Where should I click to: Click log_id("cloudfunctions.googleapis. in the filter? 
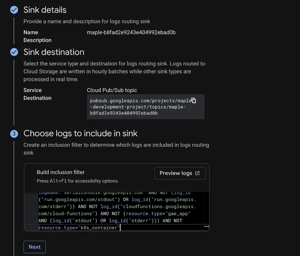pyautogui.click(x=148, y=206)
